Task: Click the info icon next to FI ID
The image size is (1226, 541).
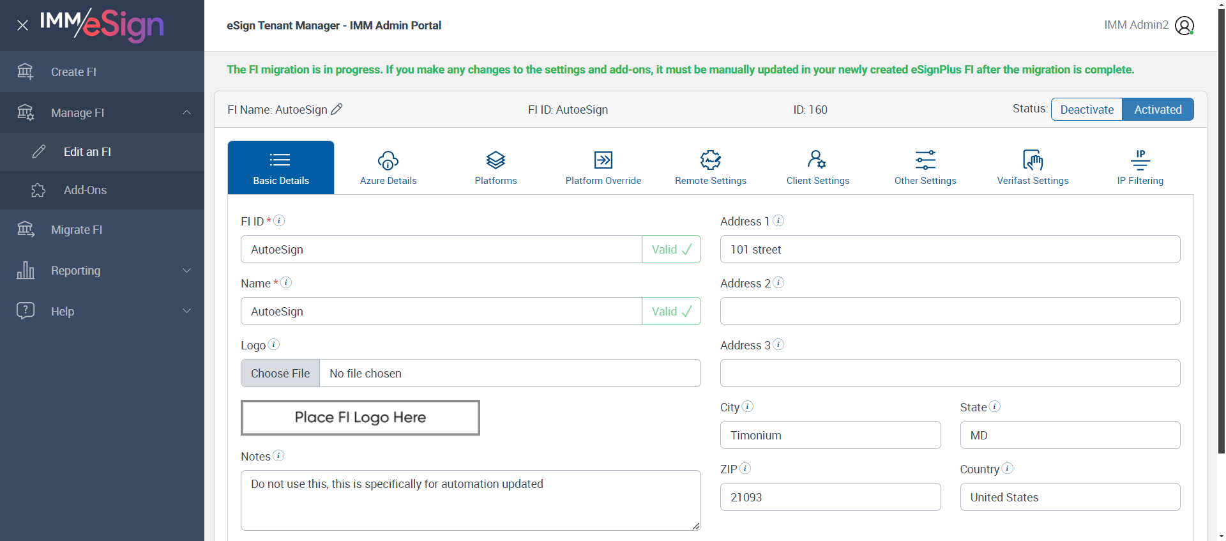Action: click(279, 220)
